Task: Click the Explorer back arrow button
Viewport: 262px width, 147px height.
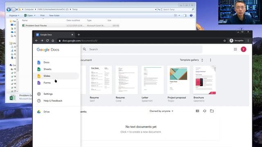Action: click(x=9, y=9)
